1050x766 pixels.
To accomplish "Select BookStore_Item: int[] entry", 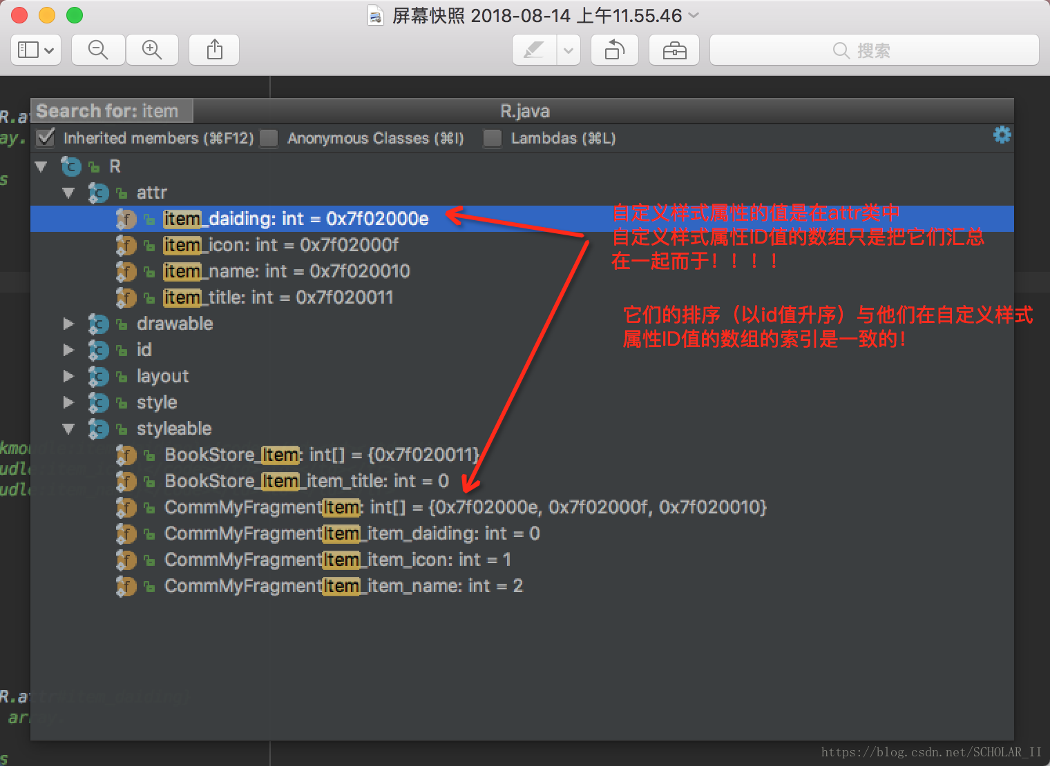I will tap(322, 455).
